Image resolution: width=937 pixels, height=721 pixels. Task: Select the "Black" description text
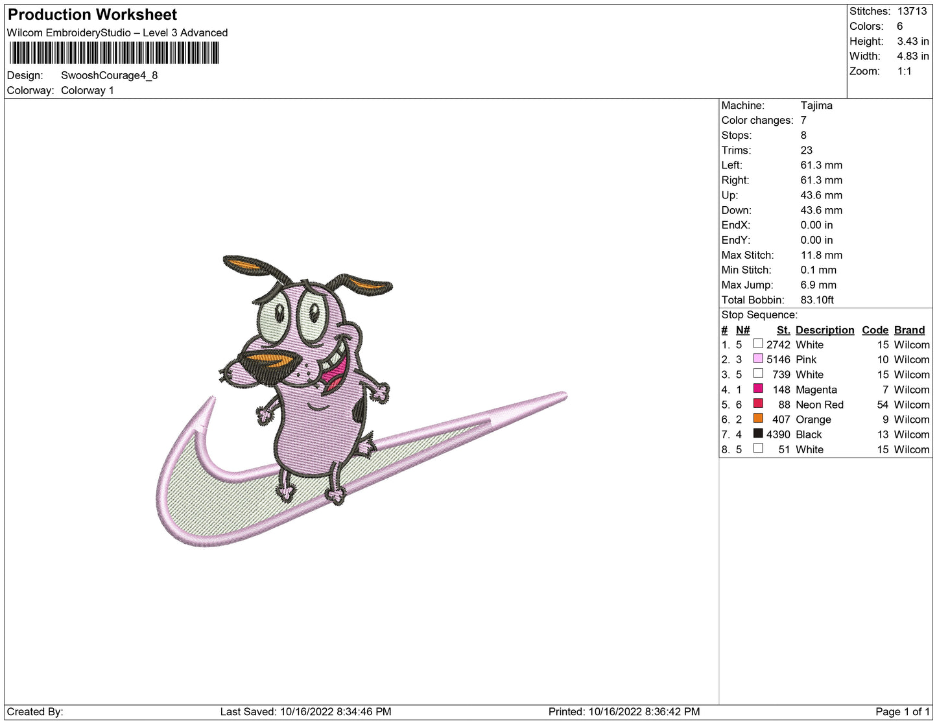point(809,434)
